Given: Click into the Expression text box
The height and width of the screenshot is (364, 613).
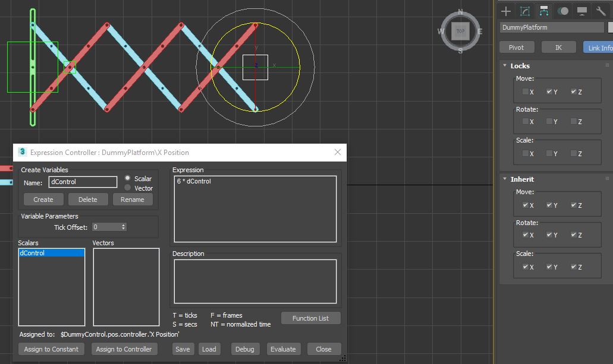Looking at the screenshot, I should pos(255,209).
